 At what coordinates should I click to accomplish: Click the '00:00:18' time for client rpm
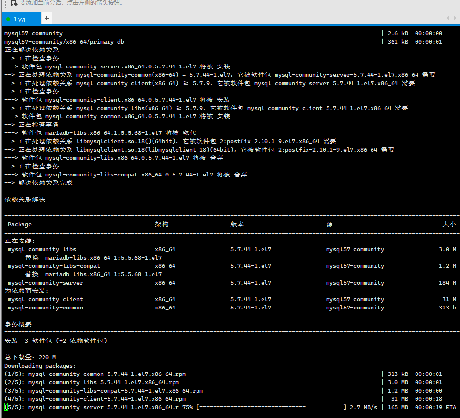428,399
